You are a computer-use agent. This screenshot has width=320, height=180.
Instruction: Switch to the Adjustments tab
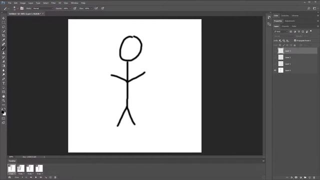(x=290, y=21)
